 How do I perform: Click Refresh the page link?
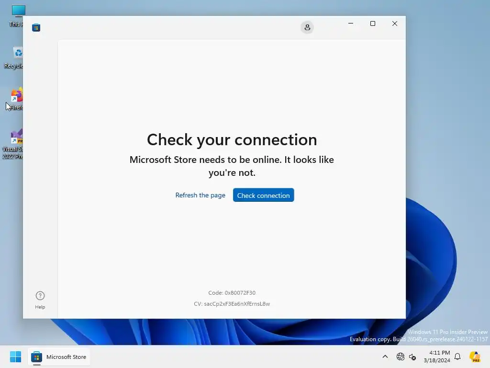[200, 195]
